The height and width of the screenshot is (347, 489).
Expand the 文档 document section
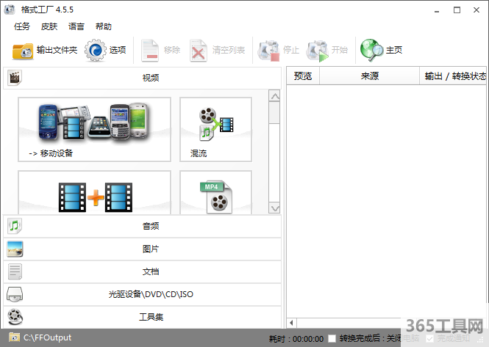[x=143, y=271]
